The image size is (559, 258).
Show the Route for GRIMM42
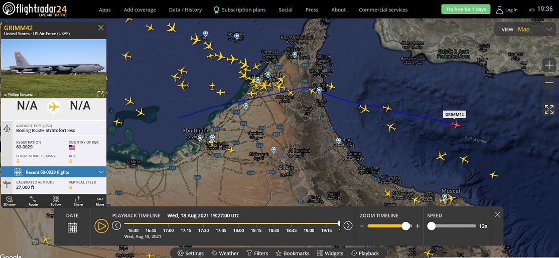coord(33,201)
